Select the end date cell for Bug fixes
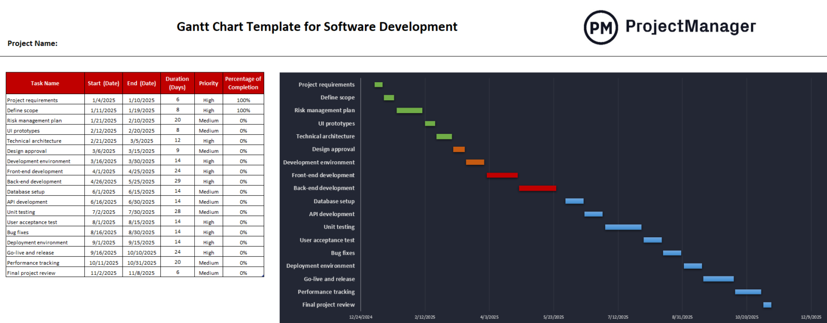The width and height of the screenshot is (827, 323). pyautogui.click(x=141, y=233)
